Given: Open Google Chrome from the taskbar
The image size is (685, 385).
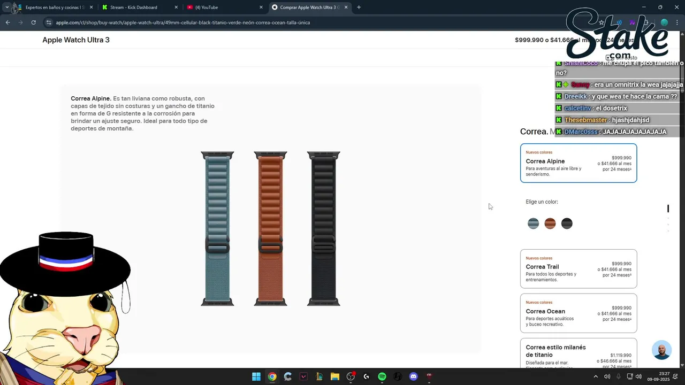Looking at the screenshot, I should click(x=272, y=376).
